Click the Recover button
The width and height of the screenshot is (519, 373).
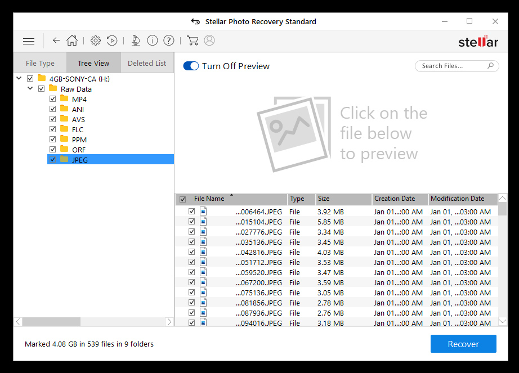click(x=463, y=344)
